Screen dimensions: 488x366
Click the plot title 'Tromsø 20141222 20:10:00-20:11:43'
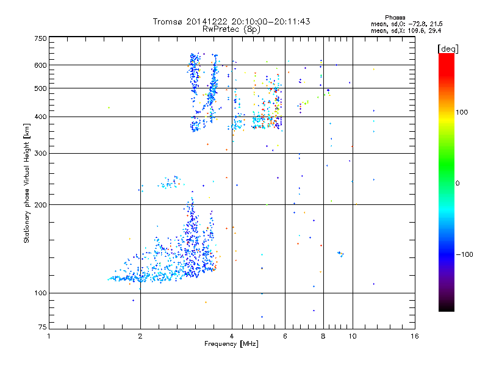(231, 21)
